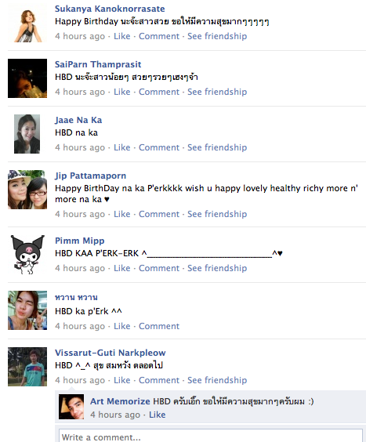
Task: Click SaiParn Thamprasit's avatar thumbnail
Action: pyautogui.click(x=27, y=78)
